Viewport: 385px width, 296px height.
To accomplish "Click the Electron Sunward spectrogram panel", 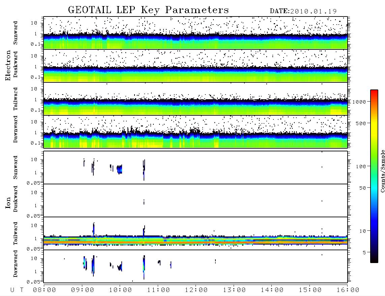I will [x=196, y=33].
